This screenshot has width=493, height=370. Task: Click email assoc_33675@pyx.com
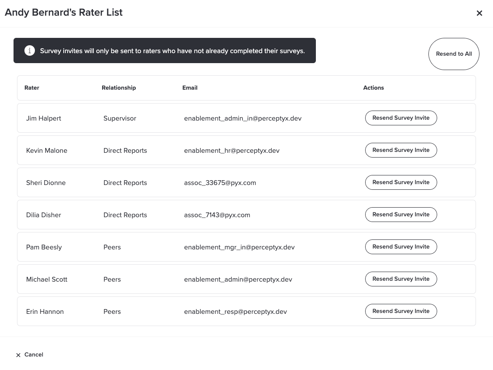pyautogui.click(x=220, y=183)
